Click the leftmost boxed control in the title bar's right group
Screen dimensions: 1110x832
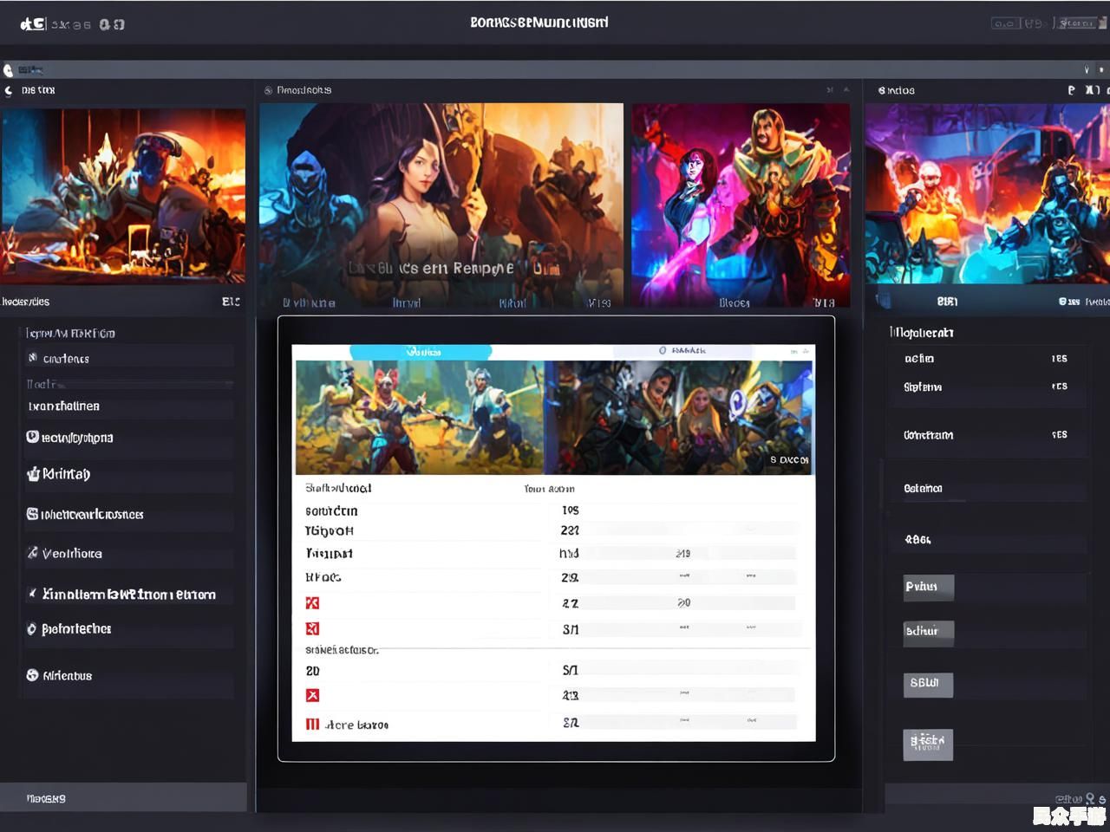coord(1004,23)
